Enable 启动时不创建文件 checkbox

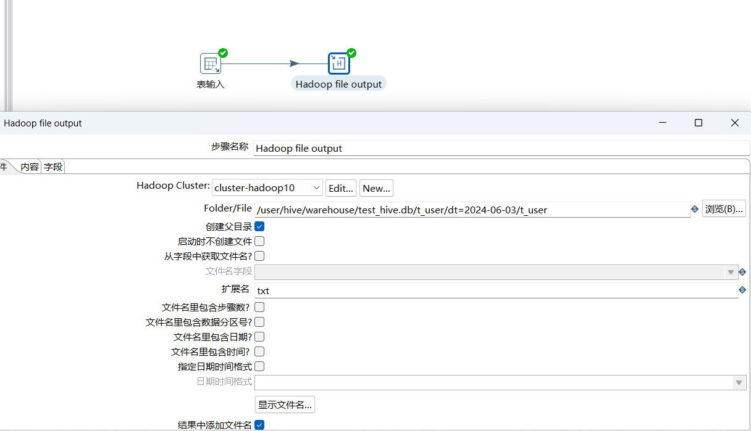pyautogui.click(x=259, y=241)
